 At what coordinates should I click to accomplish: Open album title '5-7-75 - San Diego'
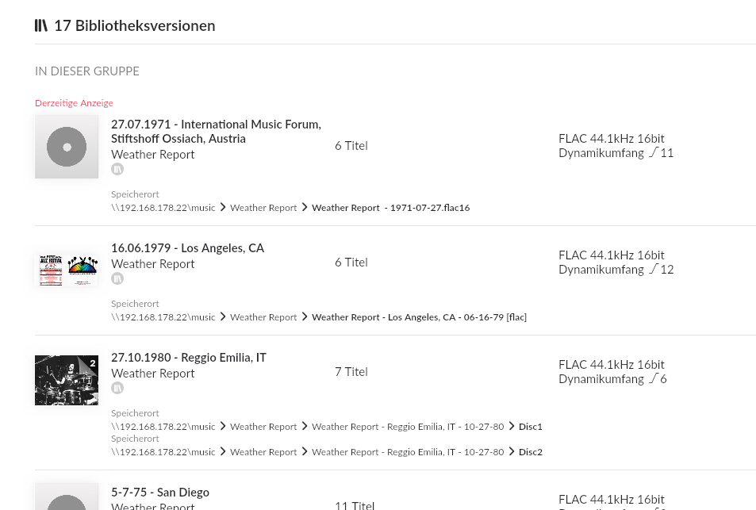click(160, 493)
